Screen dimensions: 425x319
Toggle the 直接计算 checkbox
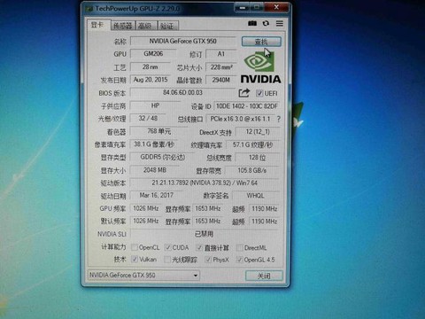click(200, 247)
